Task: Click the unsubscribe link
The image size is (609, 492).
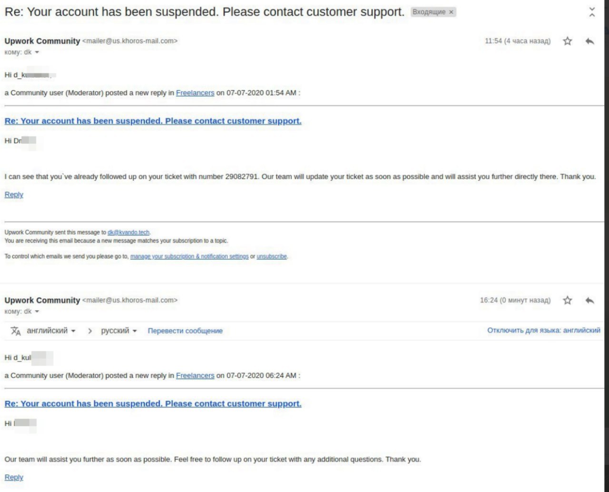Action: point(272,256)
